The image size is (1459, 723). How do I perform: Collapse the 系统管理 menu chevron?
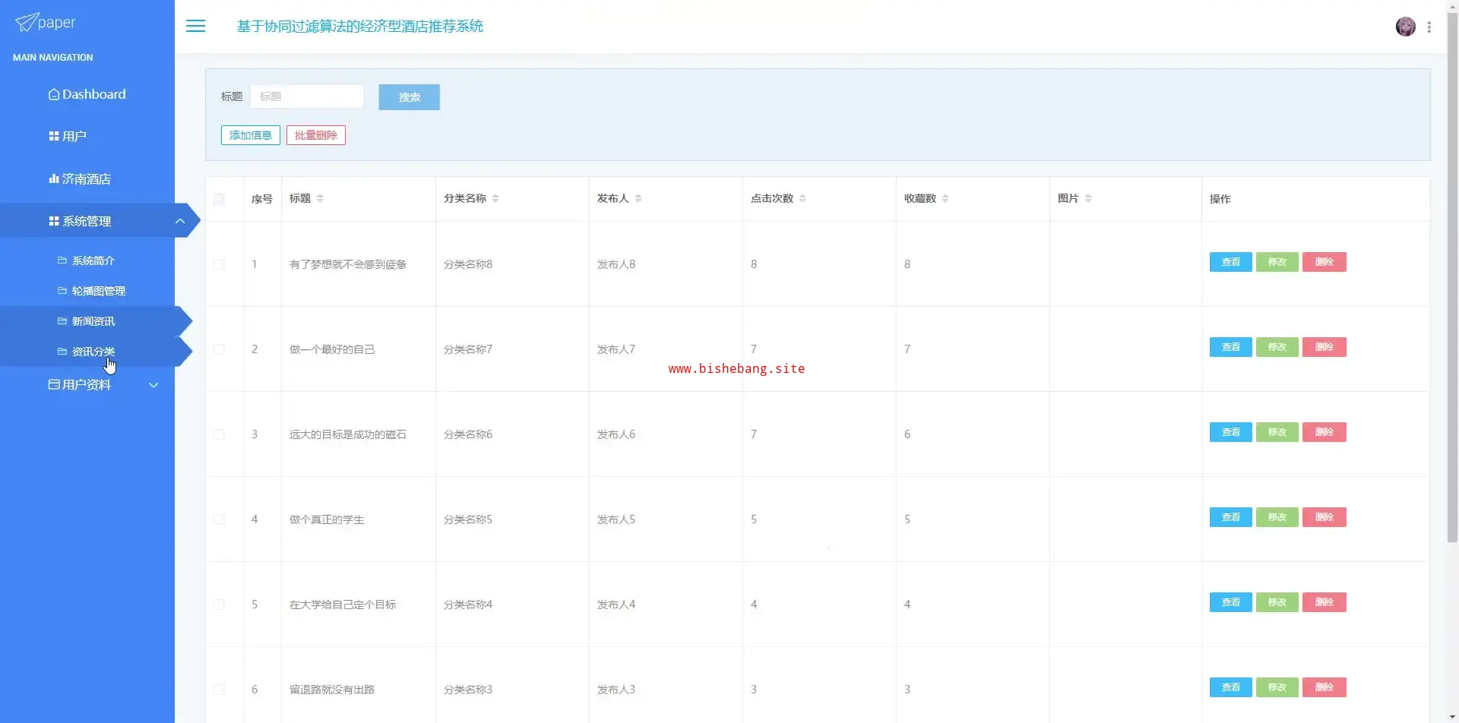180,221
